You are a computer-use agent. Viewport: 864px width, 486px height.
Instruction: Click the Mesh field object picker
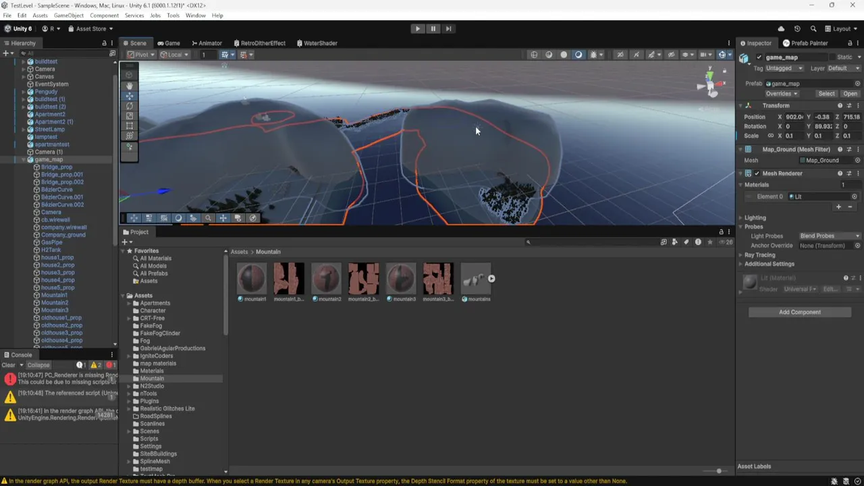coord(858,161)
